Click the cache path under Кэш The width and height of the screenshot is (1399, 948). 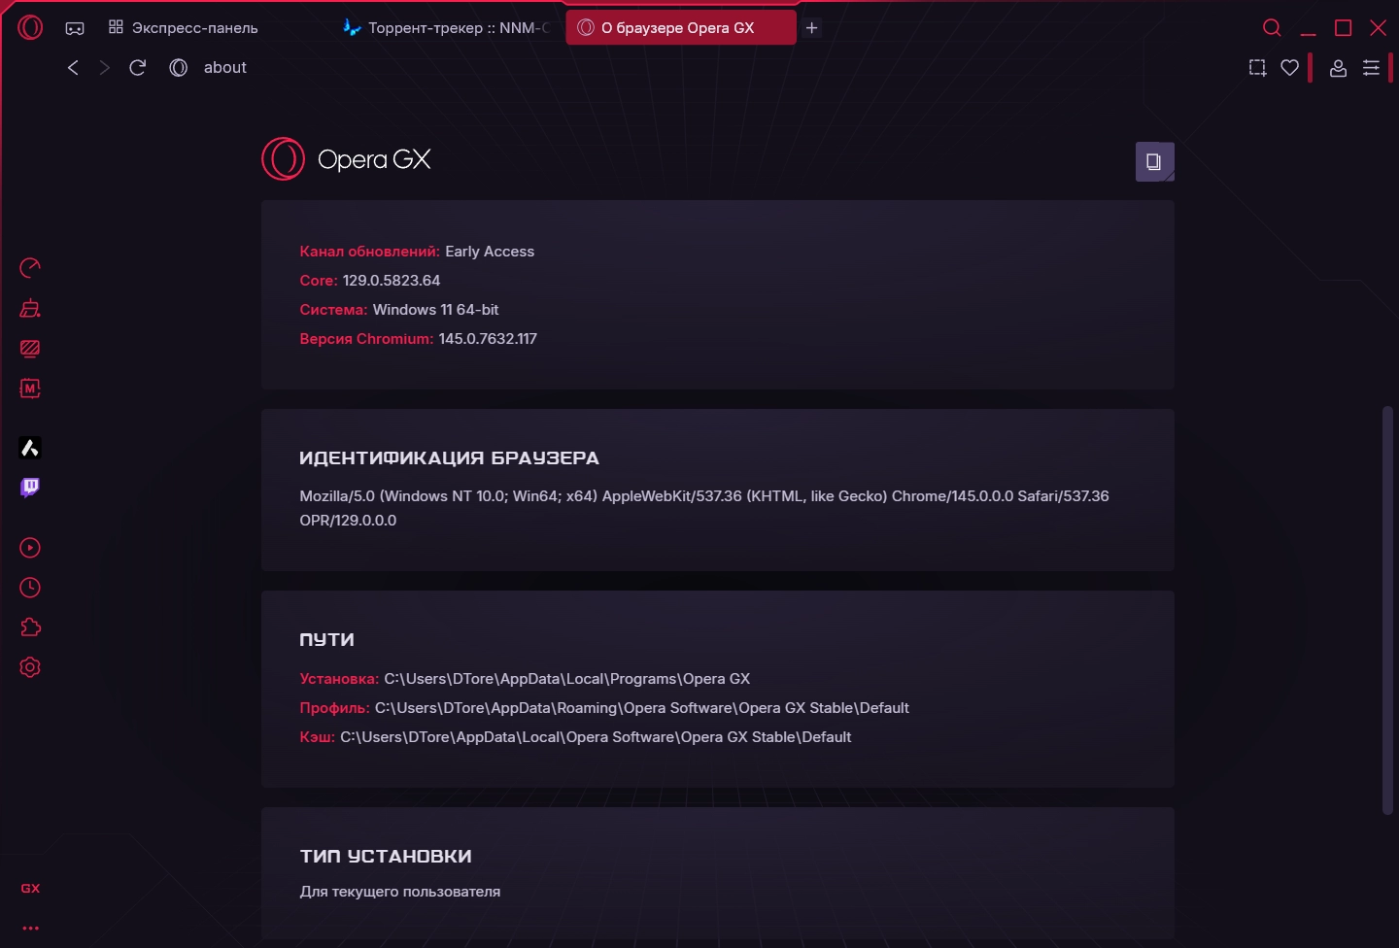pyautogui.click(x=596, y=737)
